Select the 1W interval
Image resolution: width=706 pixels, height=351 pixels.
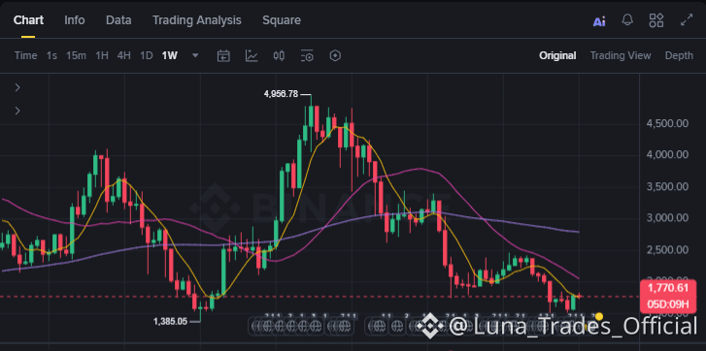(x=170, y=55)
